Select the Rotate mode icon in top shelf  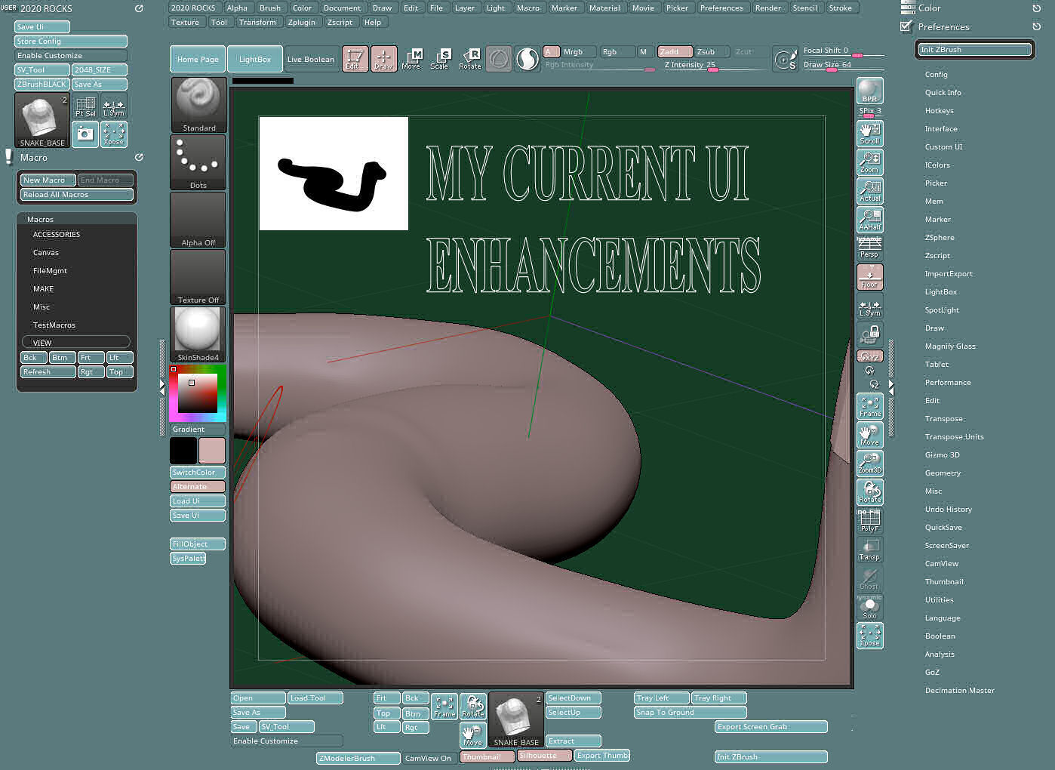(469, 58)
